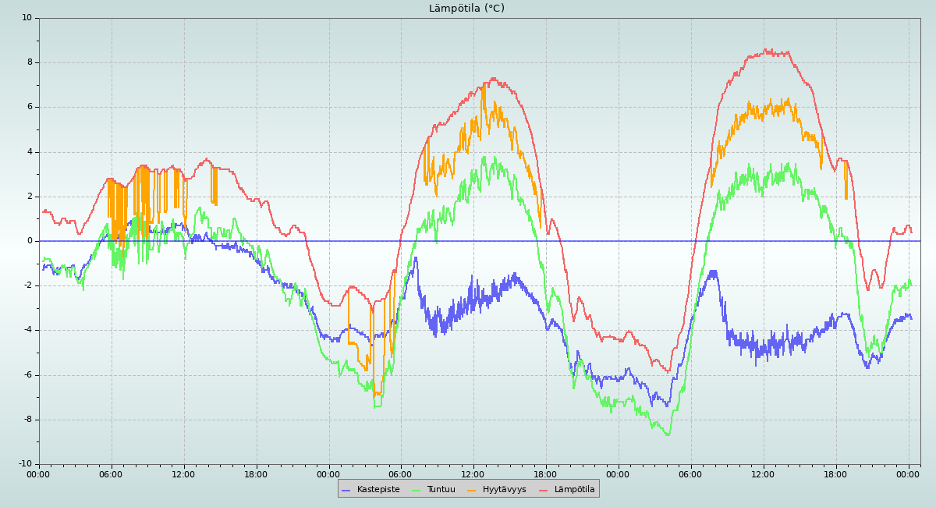
Task: Click the leftmost 00:00 x-axis time label
Action: [39, 474]
